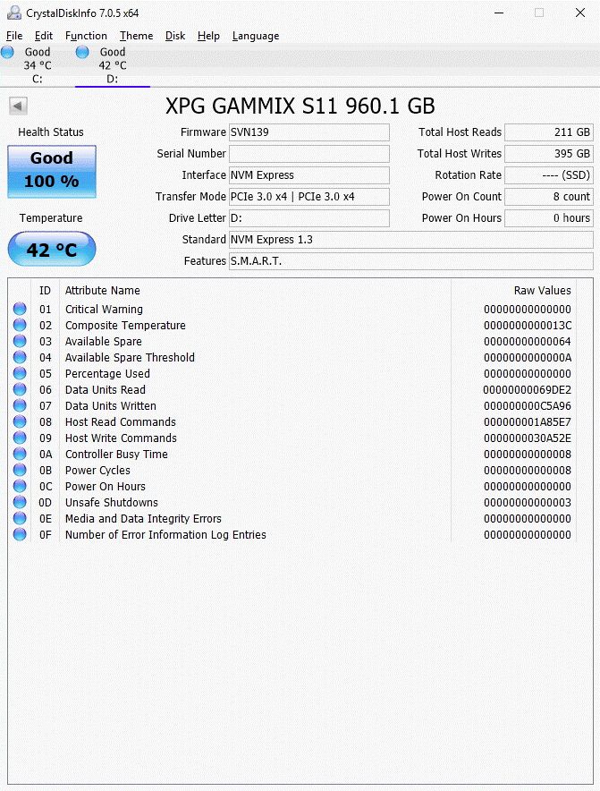Select disk D: Good 42 °C tab
Image resolution: width=600 pixels, height=791 pixels.
pos(113,65)
